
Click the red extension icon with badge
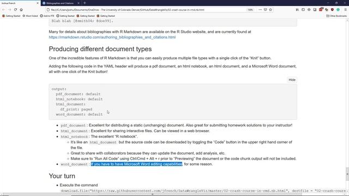click(321, 9)
